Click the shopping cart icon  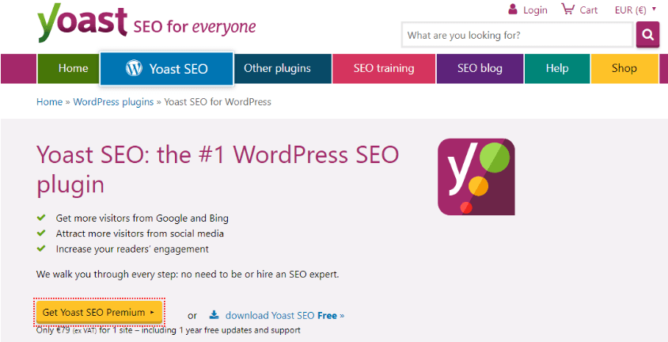click(x=567, y=9)
